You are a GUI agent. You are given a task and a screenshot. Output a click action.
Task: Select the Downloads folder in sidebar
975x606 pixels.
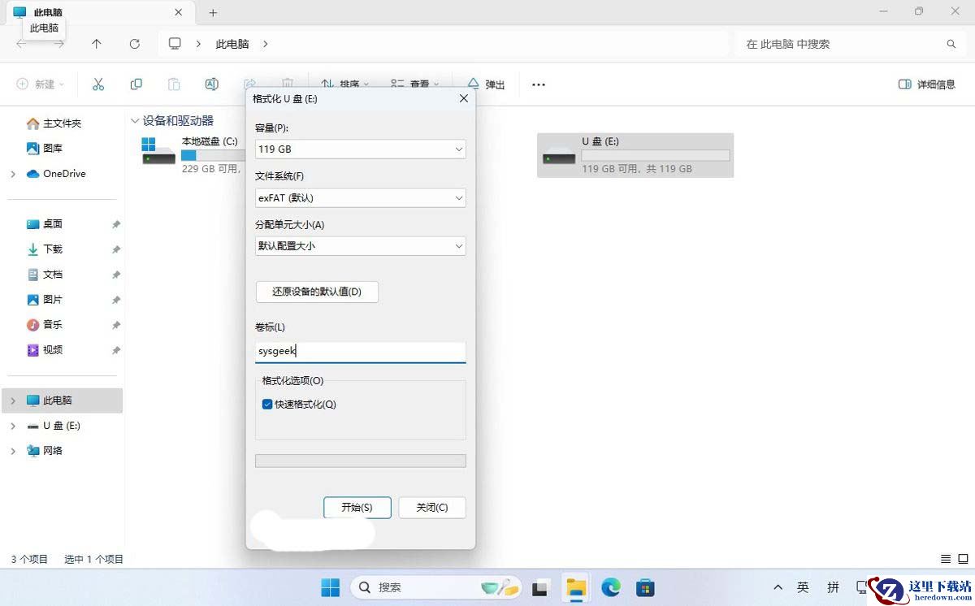coord(53,249)
